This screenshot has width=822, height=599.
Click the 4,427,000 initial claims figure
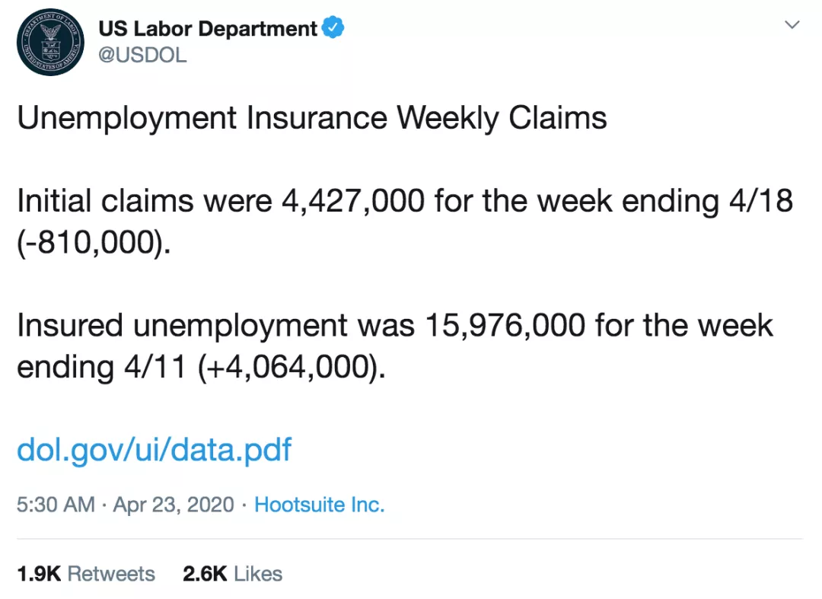point(353,201)
